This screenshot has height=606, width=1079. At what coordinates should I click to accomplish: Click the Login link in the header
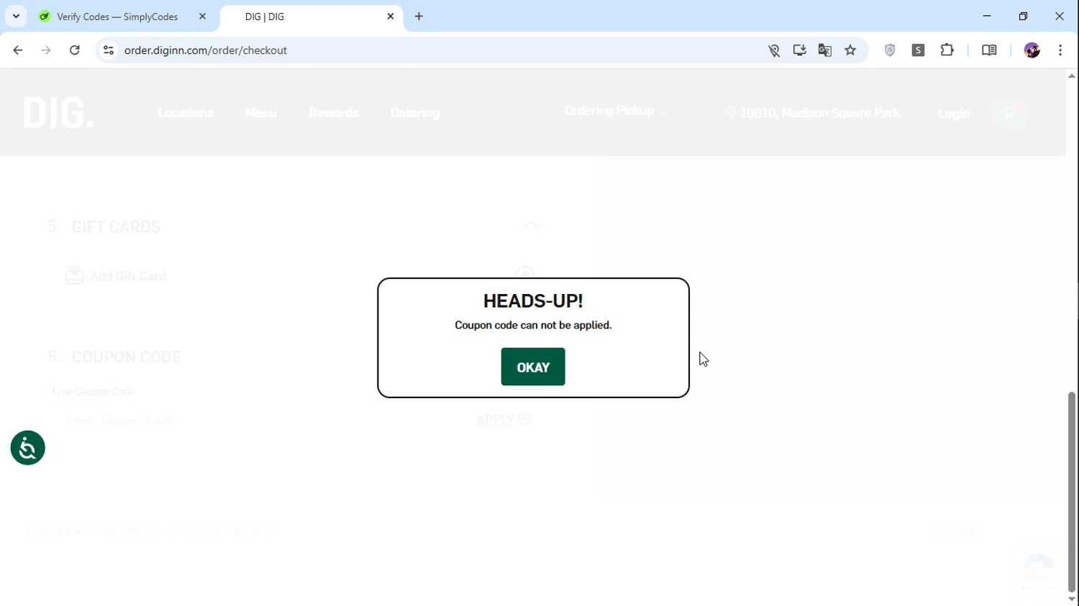point(954,114)
